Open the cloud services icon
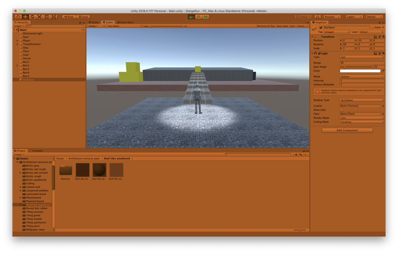398x253 pixels. [317, 17]
